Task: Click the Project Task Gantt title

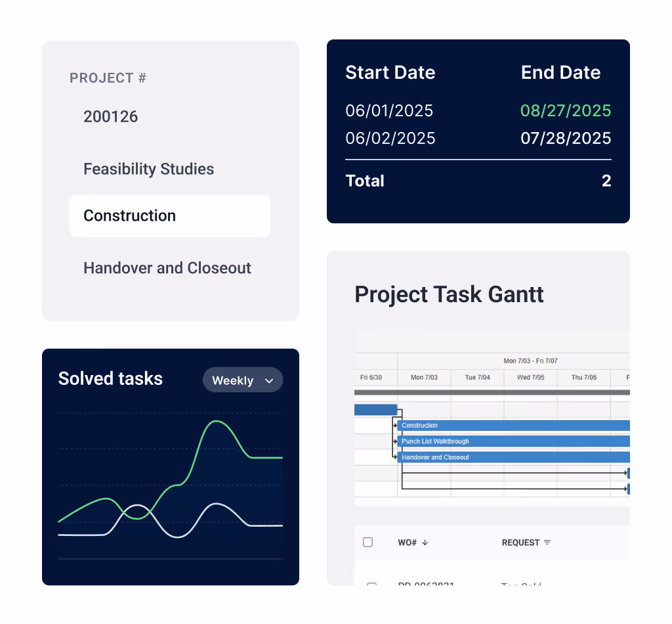Action: (449, 295)
